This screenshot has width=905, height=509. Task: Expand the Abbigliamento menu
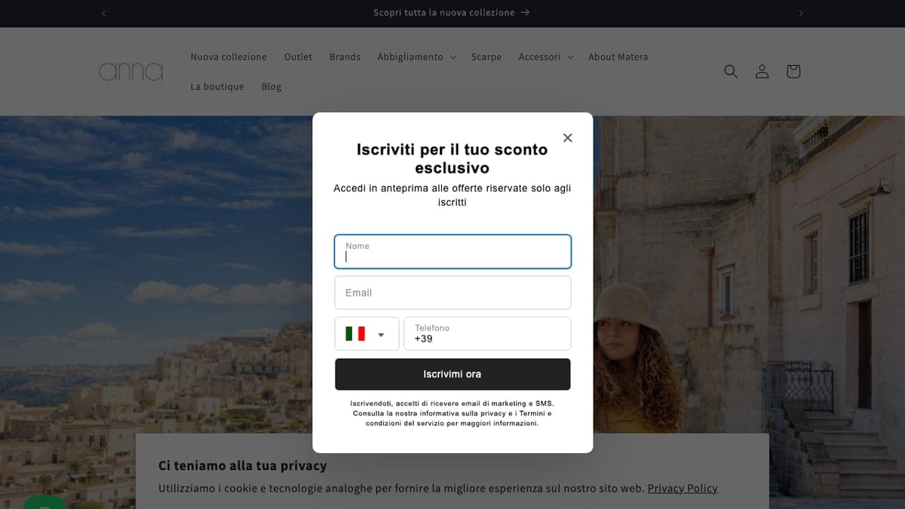click(416, 57)
